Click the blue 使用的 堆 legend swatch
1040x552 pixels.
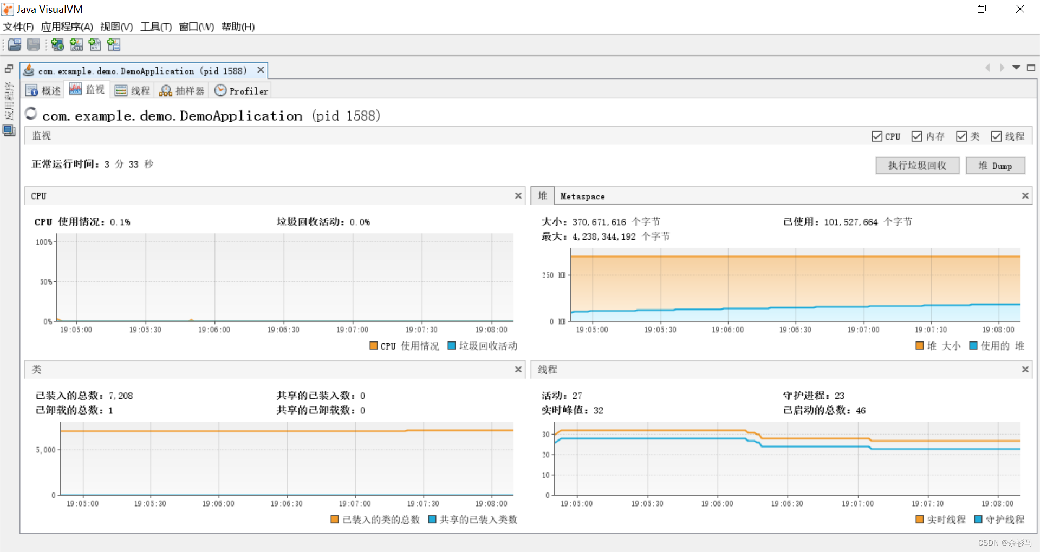973,345
